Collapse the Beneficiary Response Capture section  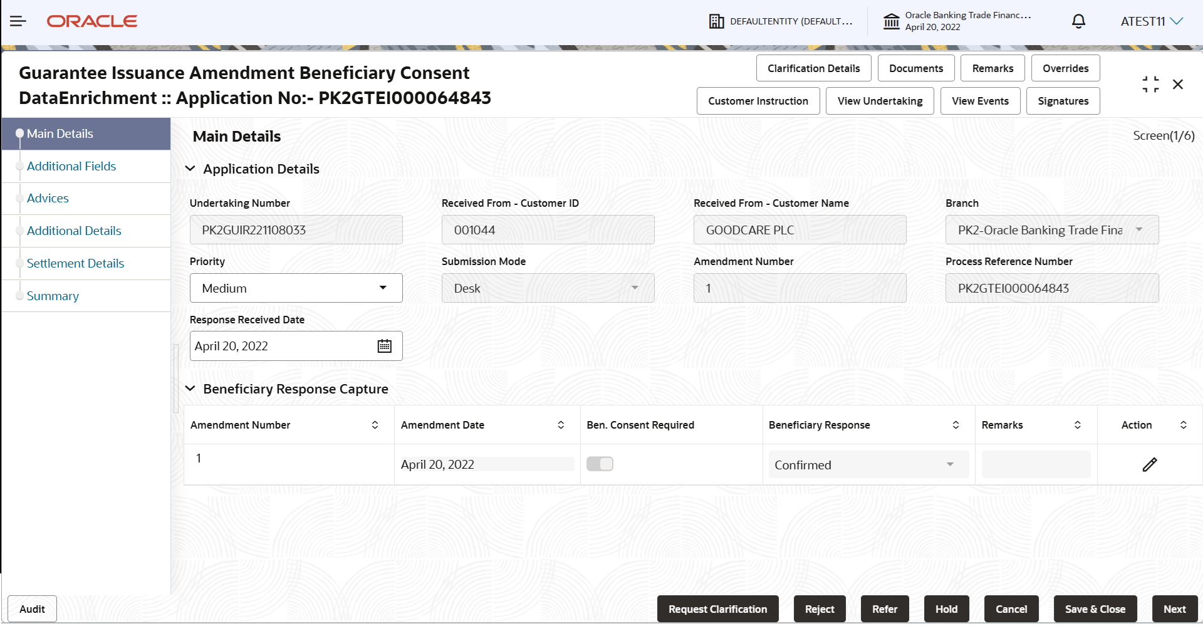coord(190,389)
